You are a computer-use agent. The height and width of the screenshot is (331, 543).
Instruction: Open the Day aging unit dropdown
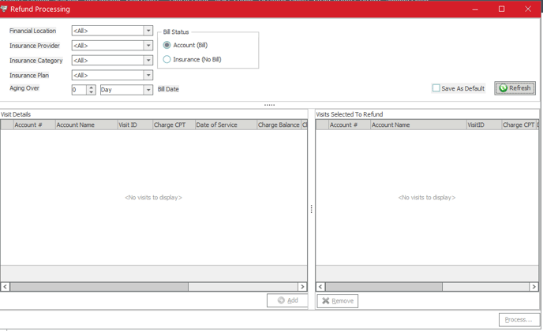(x=148, y=90)
